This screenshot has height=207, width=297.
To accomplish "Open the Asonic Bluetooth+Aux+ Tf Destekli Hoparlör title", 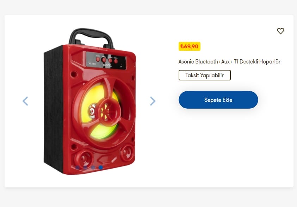I will coord(229,62).
